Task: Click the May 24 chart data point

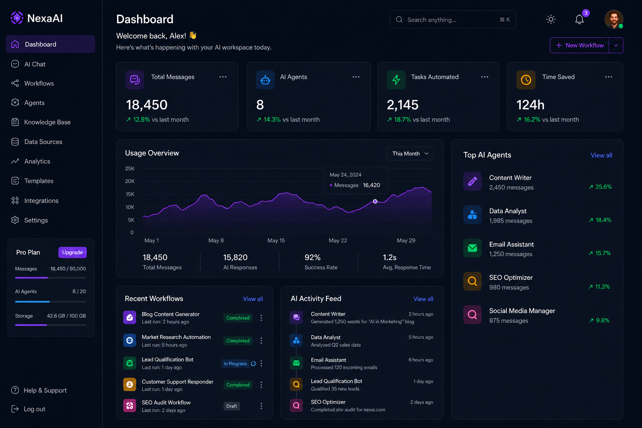Action: tap(375, 201)
